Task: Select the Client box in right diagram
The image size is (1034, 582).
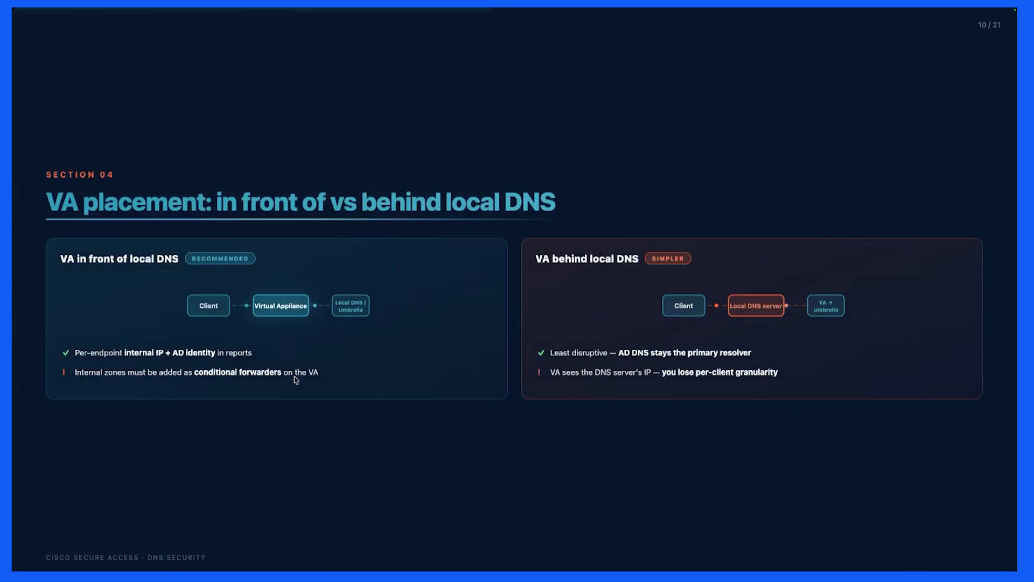Action: tap(683, 306)
